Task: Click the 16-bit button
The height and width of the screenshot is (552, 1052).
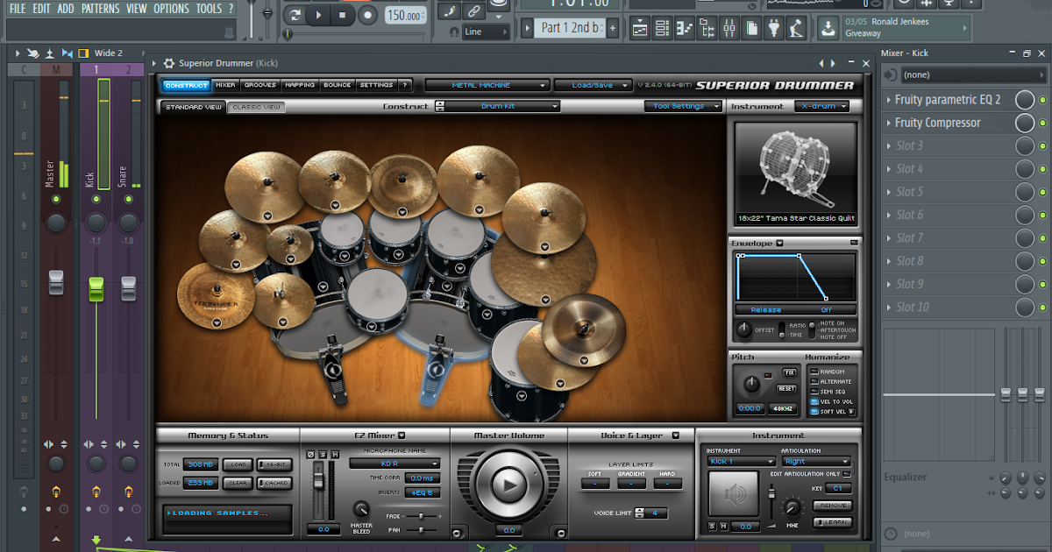Action: coord(274,464)
